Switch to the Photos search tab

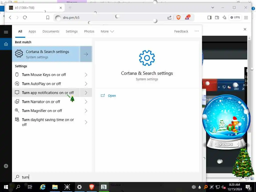89,31
